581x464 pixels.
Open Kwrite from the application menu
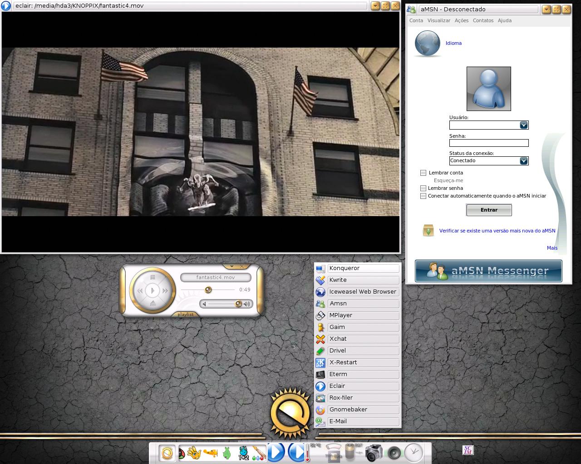pos(358,280)
